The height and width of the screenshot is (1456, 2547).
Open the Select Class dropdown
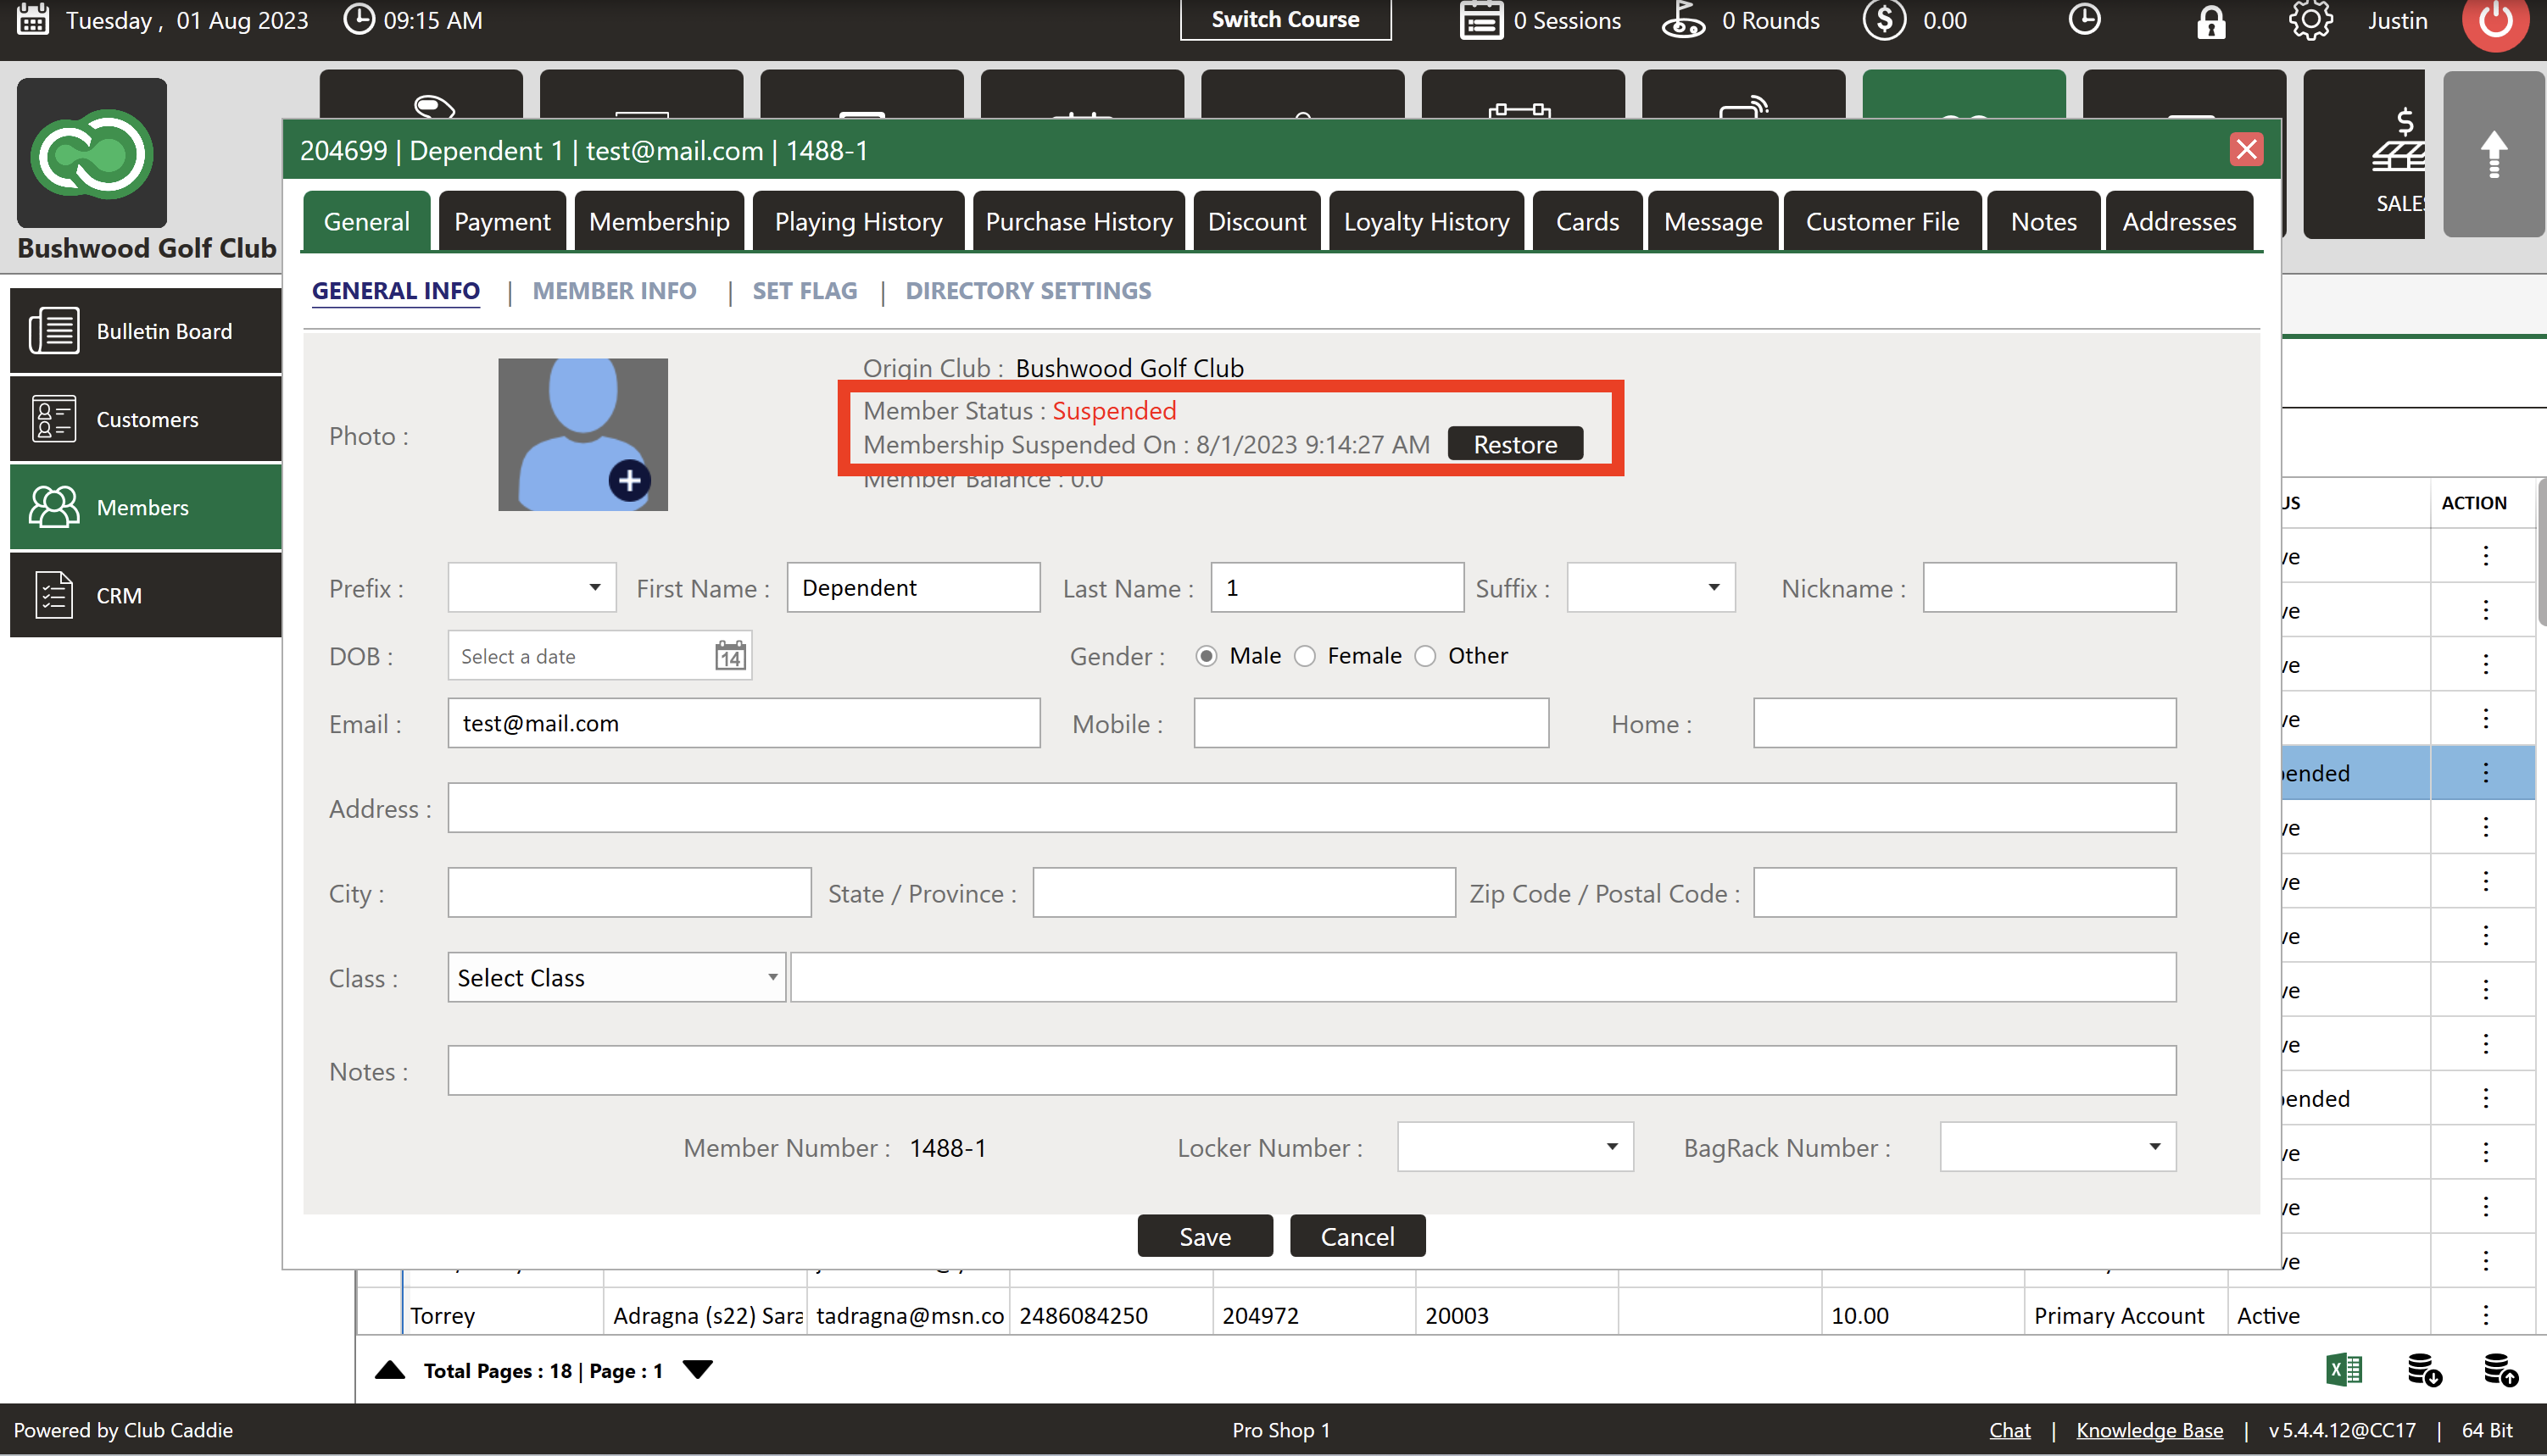(616, 978)
